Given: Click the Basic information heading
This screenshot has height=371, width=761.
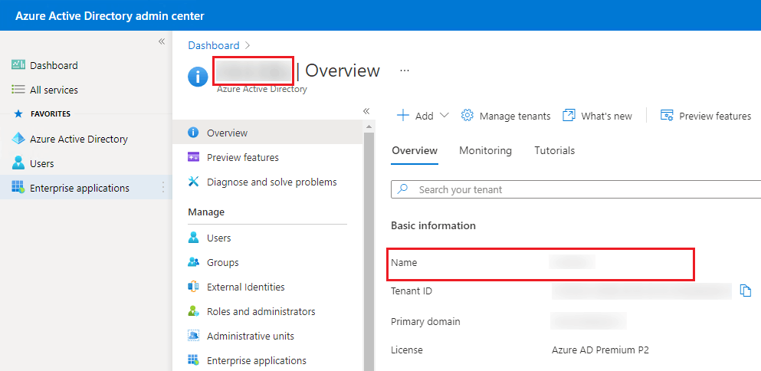Looking at the screenshot, I should [x=434, y=226].
